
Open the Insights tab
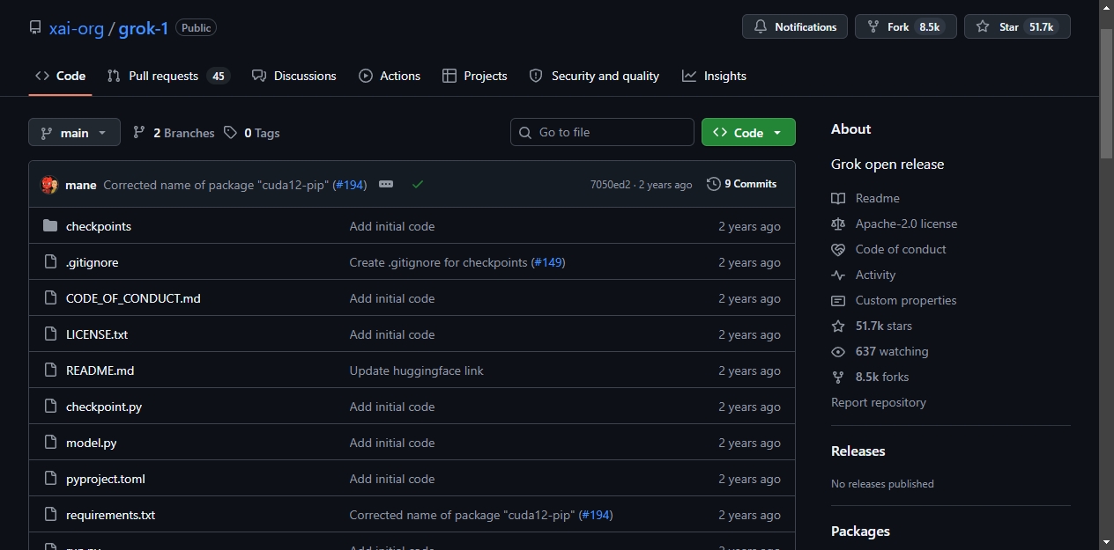coord(714,76)
